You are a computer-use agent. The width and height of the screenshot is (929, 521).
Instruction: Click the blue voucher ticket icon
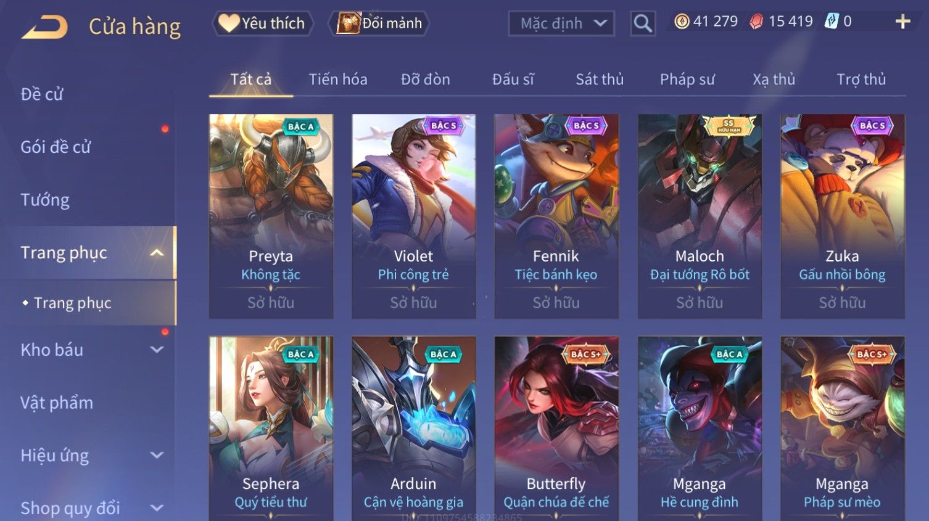832,22
